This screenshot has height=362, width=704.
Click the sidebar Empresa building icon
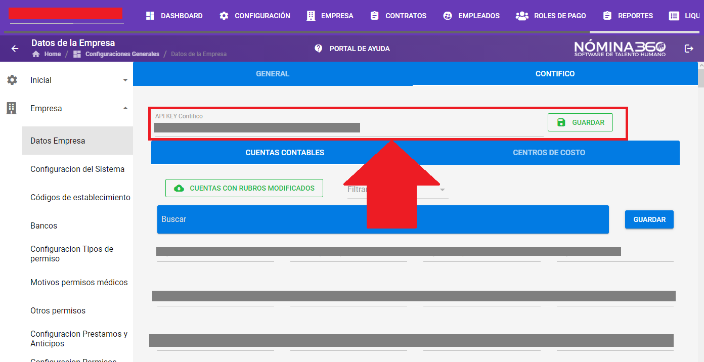12,108
